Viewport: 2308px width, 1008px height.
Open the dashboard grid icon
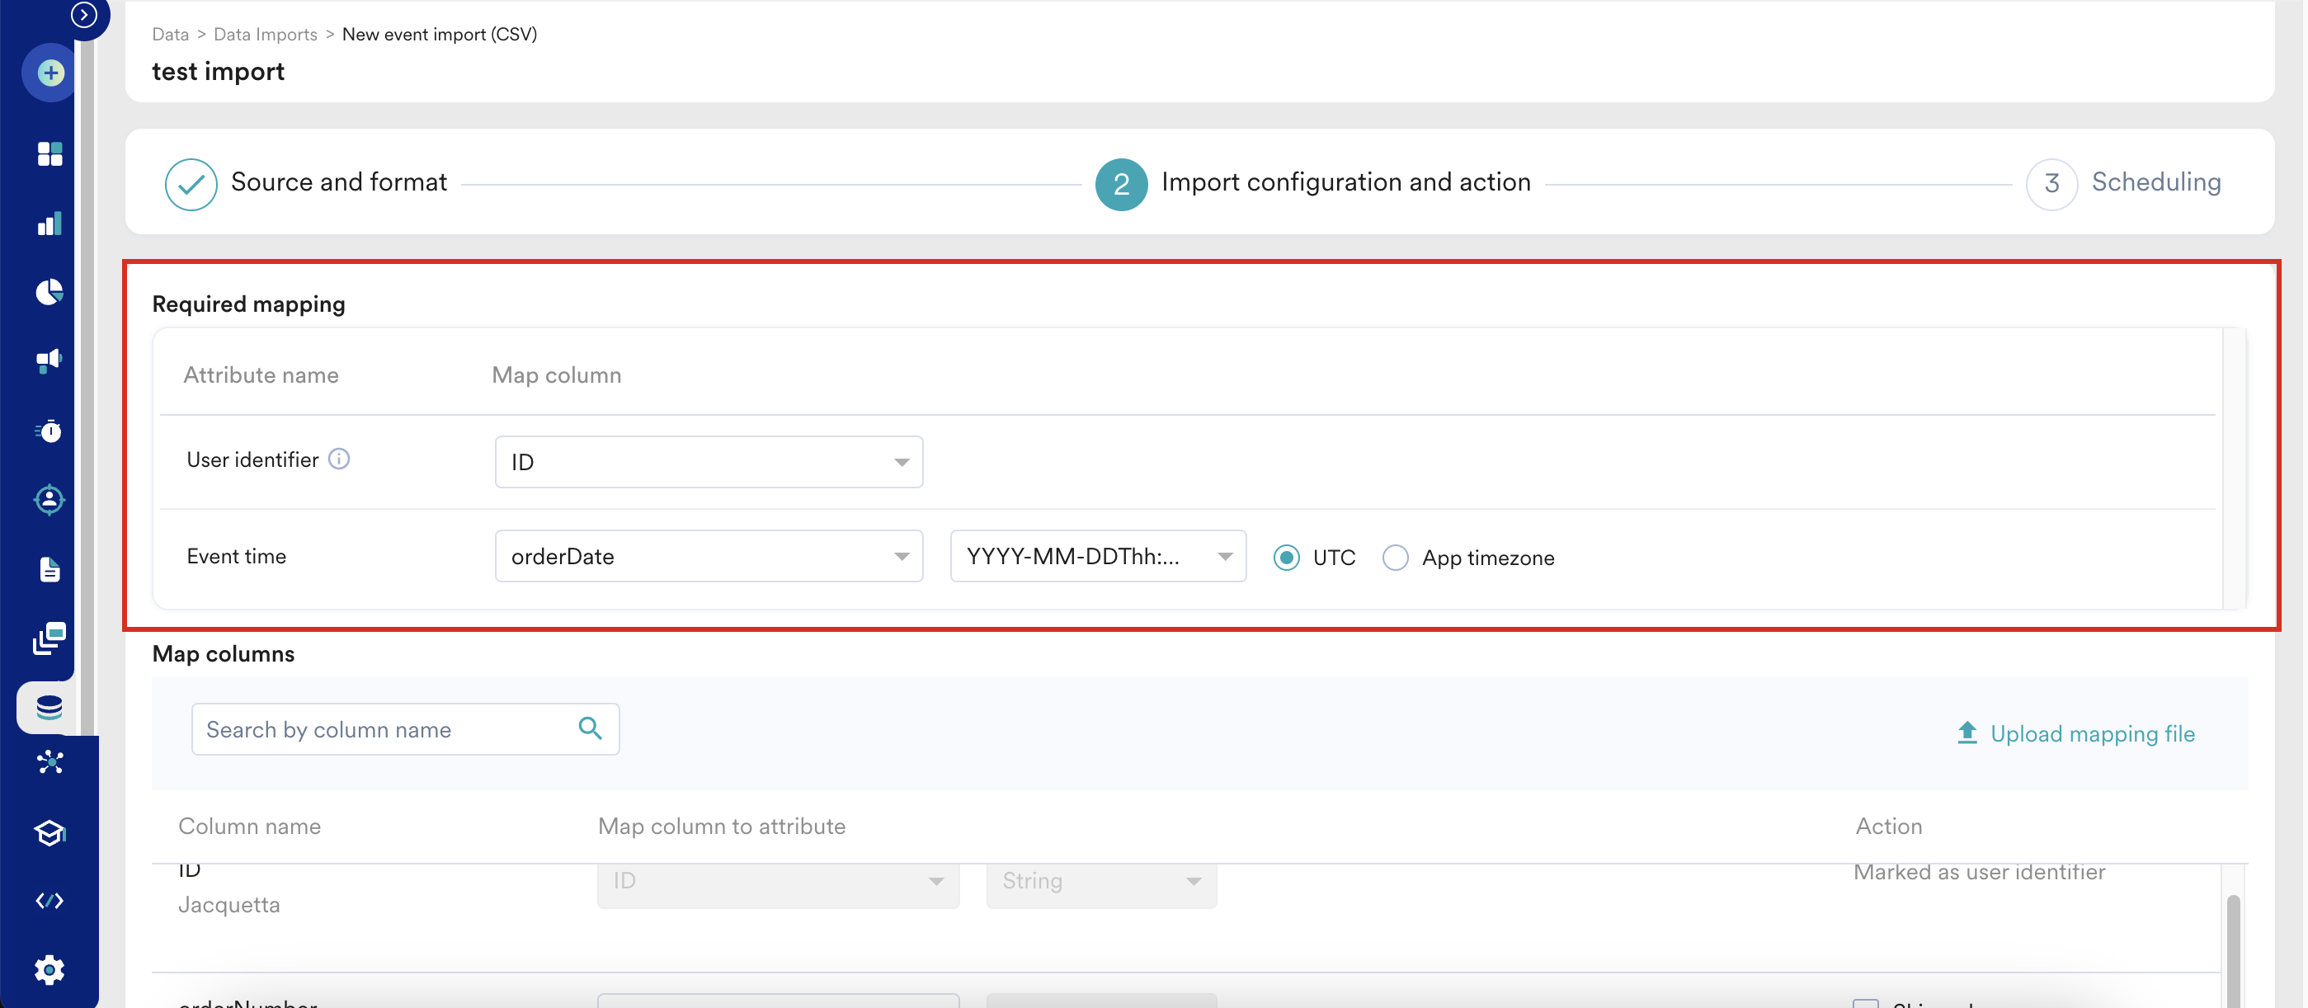pos(50,154)
